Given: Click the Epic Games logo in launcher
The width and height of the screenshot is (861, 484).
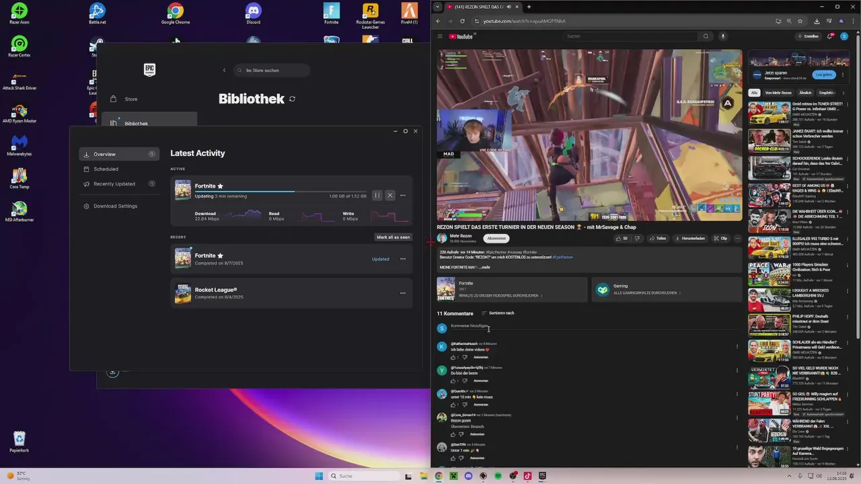Looking at the screenshot, I should click(149, 70).
